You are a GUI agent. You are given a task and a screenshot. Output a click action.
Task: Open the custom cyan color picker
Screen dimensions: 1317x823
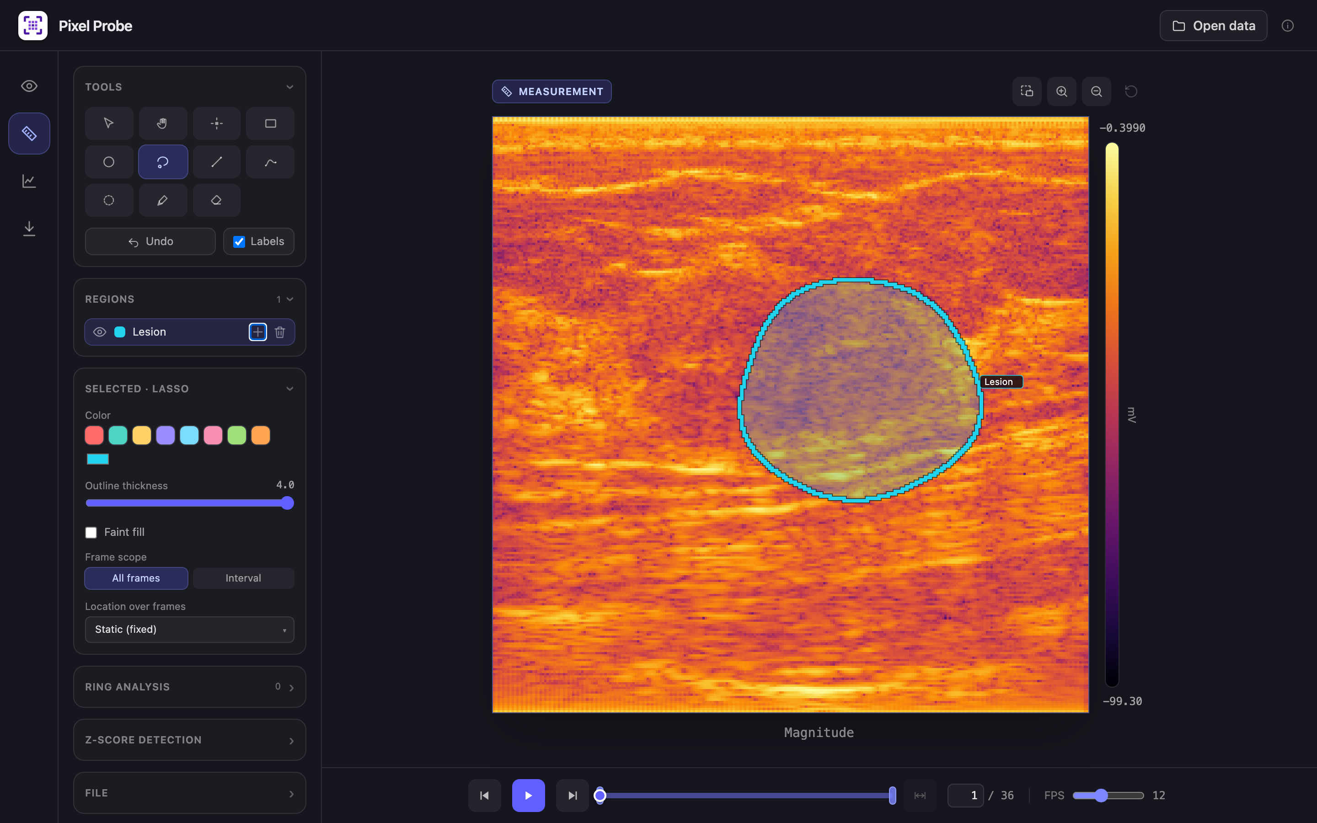coord(98,459)
